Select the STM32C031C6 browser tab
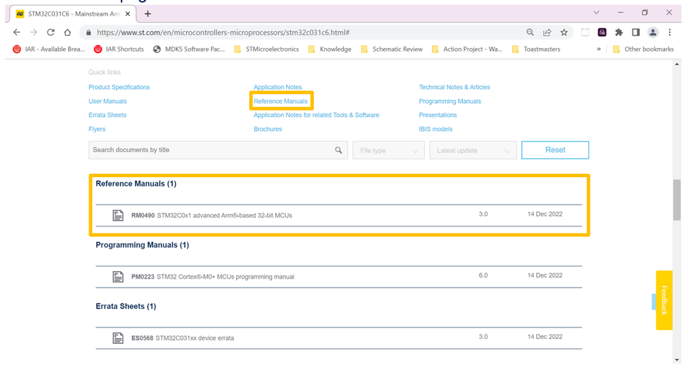The height and width of the screenshot is (370, 686). [x=73, y=14]
